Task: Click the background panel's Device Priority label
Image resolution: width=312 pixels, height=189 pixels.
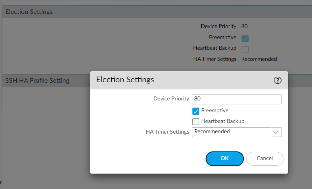Action: click(x=218, y=26)
